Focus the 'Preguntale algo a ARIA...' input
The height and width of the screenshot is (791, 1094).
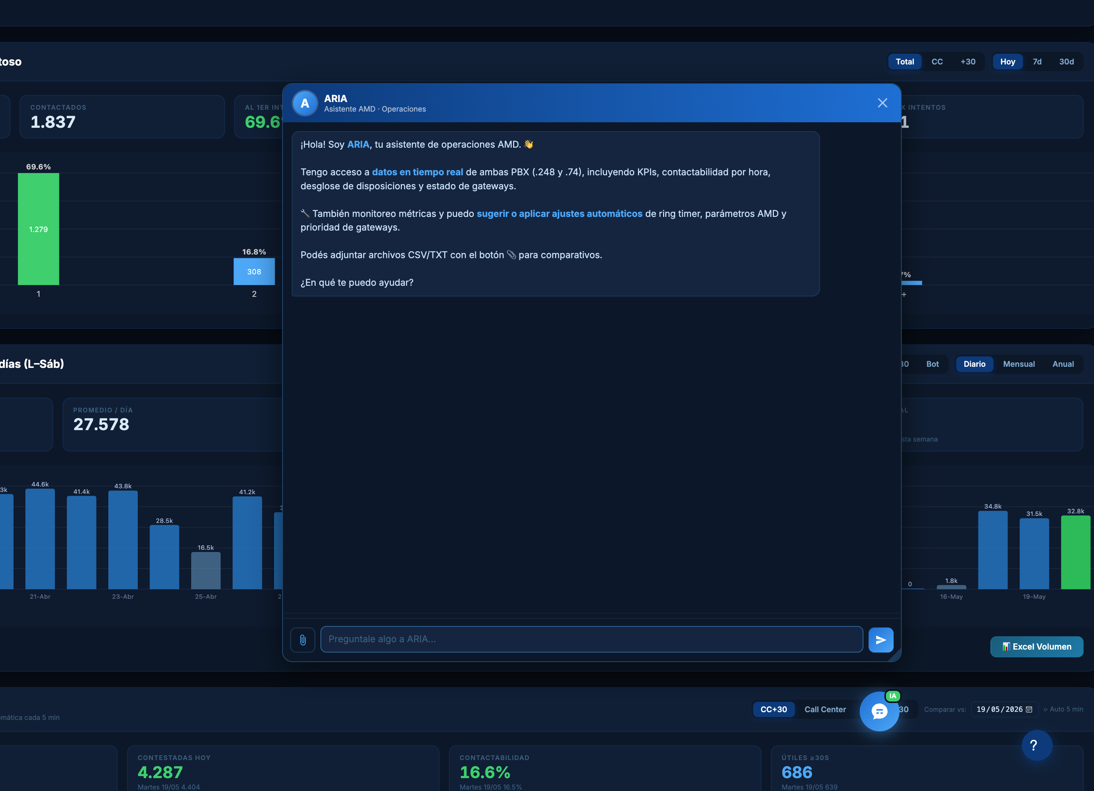coord(591,639)
